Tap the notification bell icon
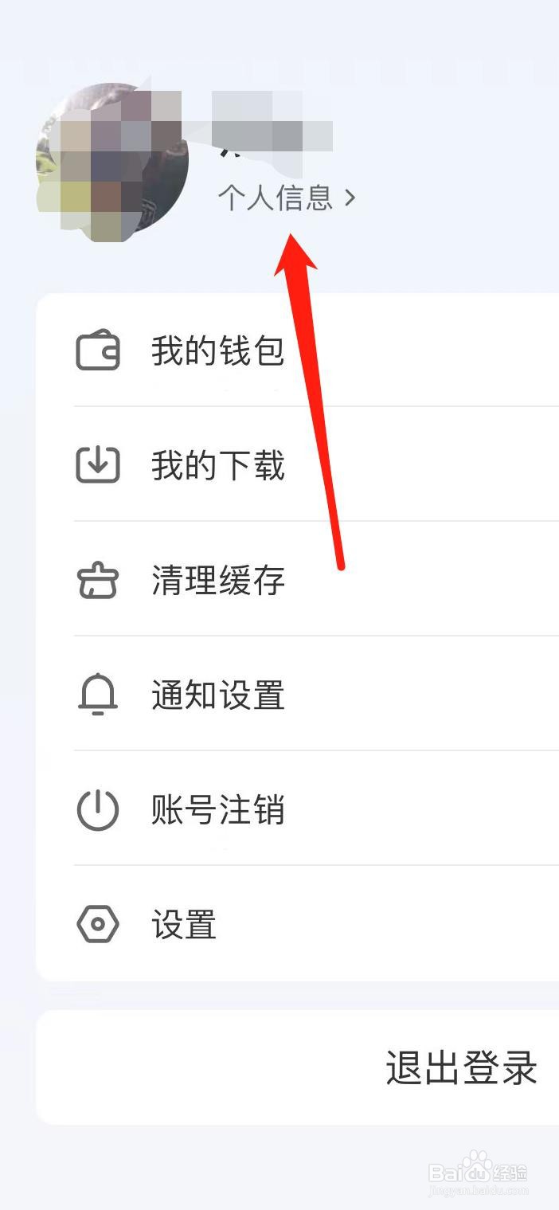Image resolution: width=559 pixels, height=1210 pixels. (x=98, y=695)
